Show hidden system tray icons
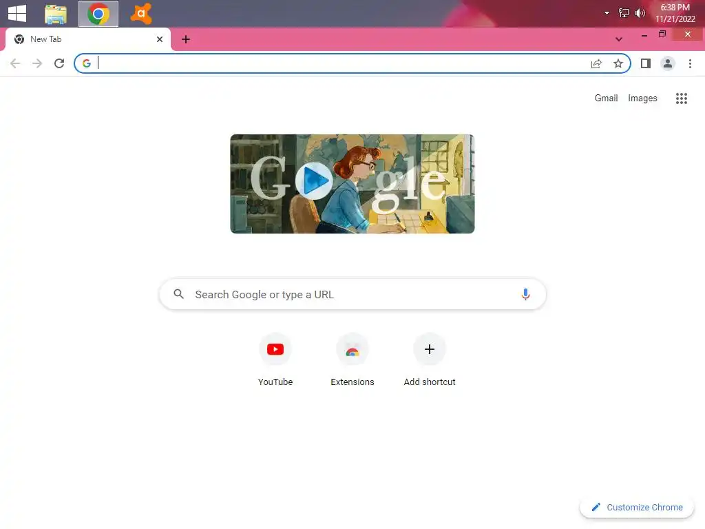 point(607,13)
